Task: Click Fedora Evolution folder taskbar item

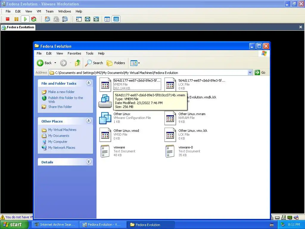Action: click(x=150, y=225)
